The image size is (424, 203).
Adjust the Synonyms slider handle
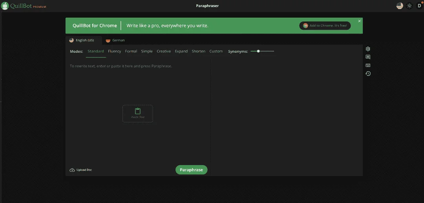258,51
